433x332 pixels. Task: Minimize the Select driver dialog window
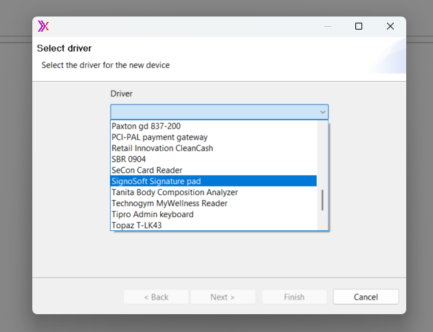327,26
